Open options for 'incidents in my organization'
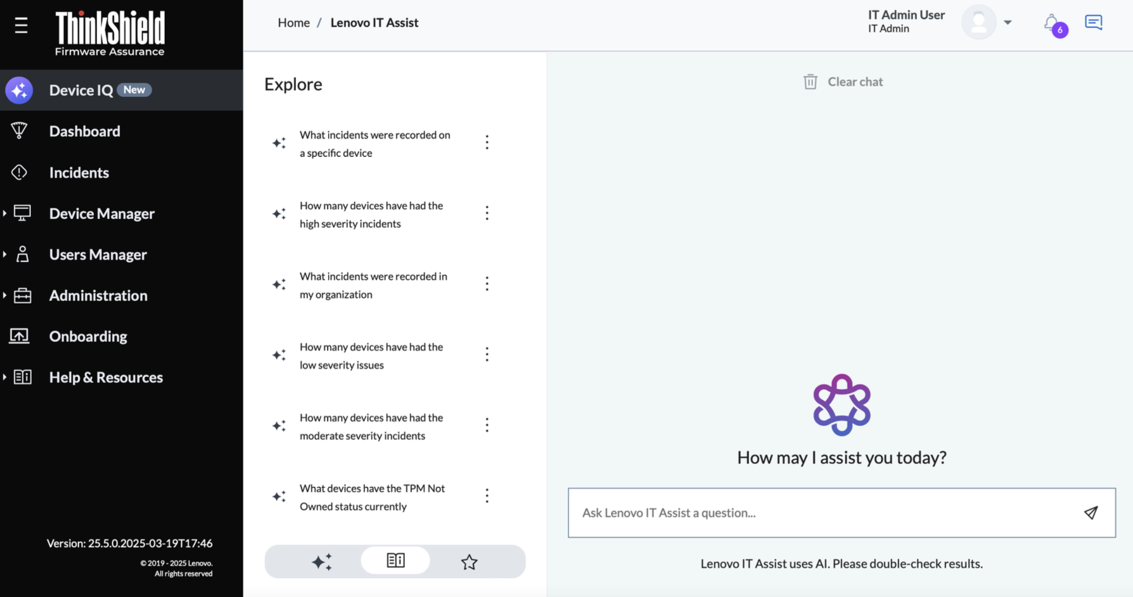Screen dimensions: 1133x597 tap(487, 284)
